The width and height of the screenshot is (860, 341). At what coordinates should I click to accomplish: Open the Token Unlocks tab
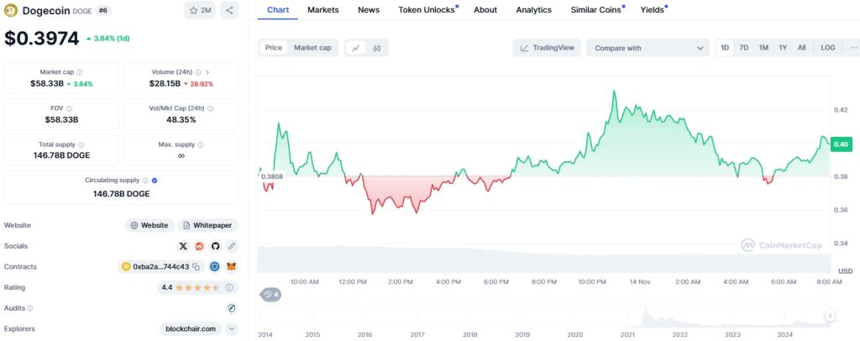(427, 10)
